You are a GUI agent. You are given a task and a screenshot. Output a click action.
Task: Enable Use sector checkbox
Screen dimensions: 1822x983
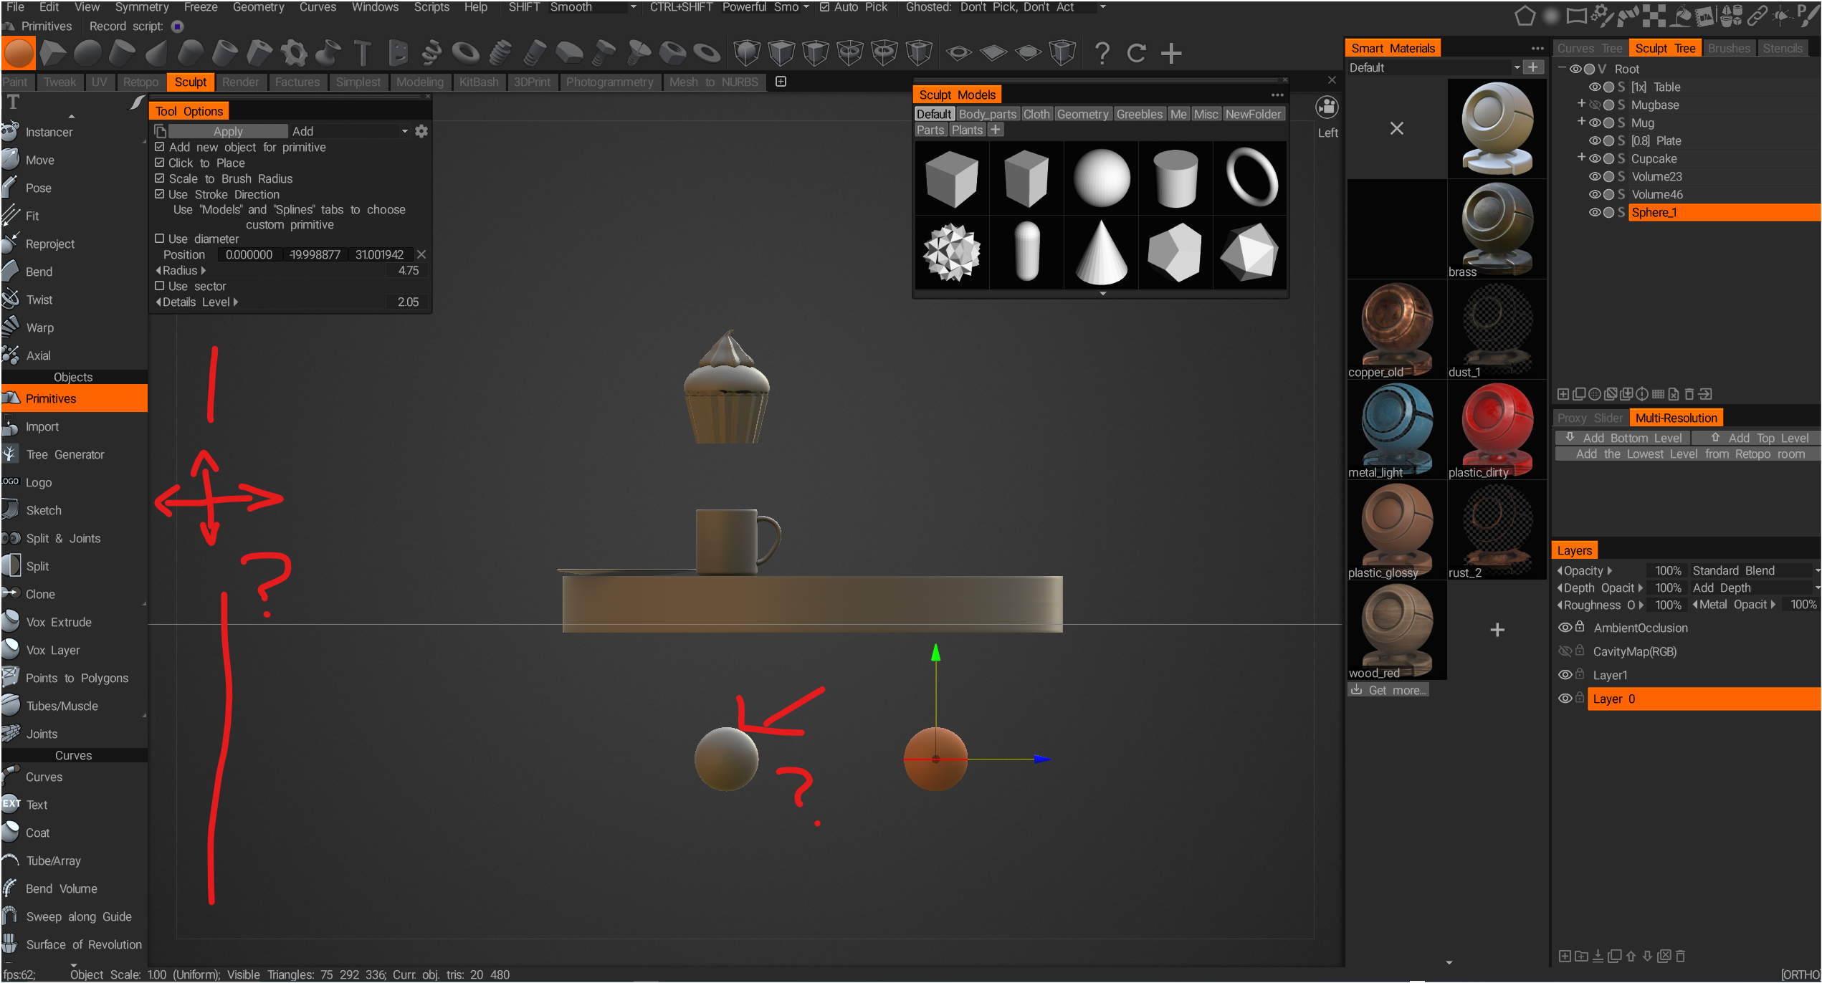click(160, 286)
